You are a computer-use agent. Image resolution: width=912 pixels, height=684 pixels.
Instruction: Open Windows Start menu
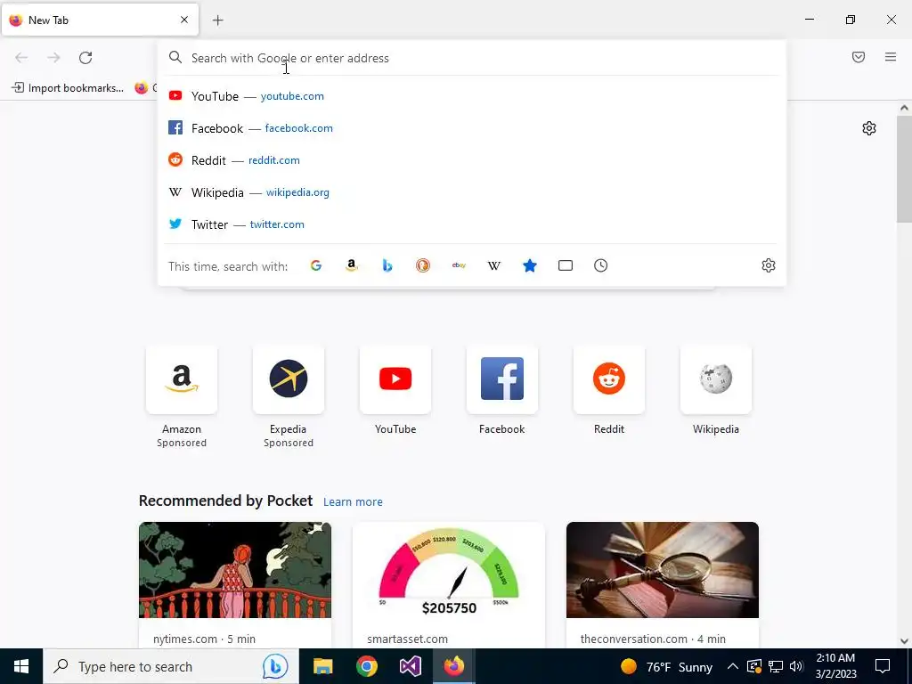coord(21,666)
